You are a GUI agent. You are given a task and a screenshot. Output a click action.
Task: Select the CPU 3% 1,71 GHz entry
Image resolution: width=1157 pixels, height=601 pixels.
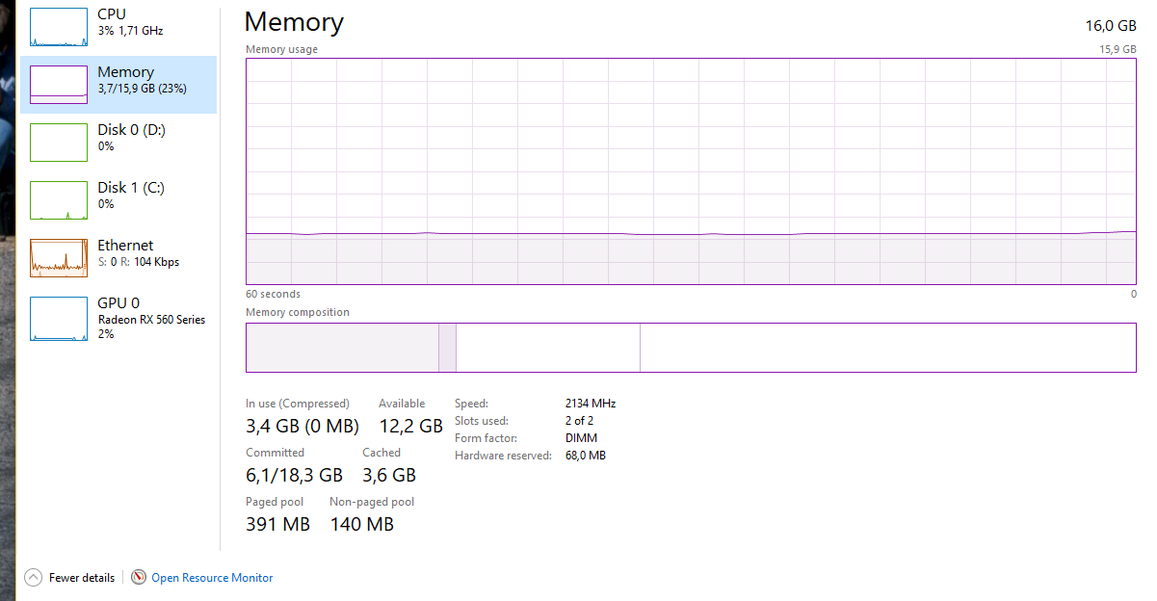pos(118,23)
